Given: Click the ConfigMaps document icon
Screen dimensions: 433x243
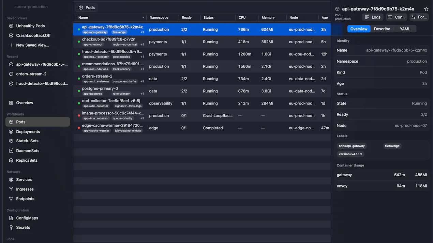Looking at the screenshot, I should pos(11,218).
